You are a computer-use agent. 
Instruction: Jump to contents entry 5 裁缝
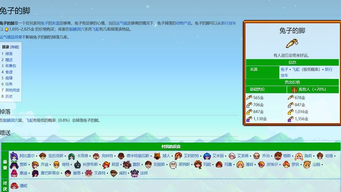pyautogui.click(x=9, y=78)
